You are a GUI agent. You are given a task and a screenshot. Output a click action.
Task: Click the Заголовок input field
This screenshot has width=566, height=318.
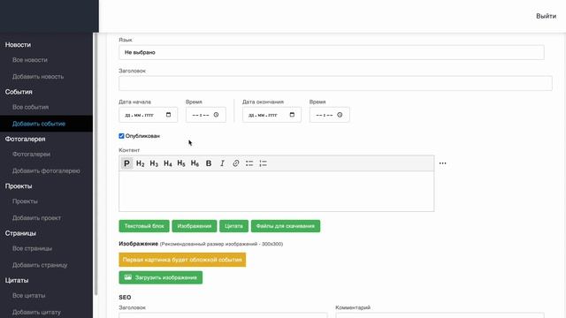[335, 83]
